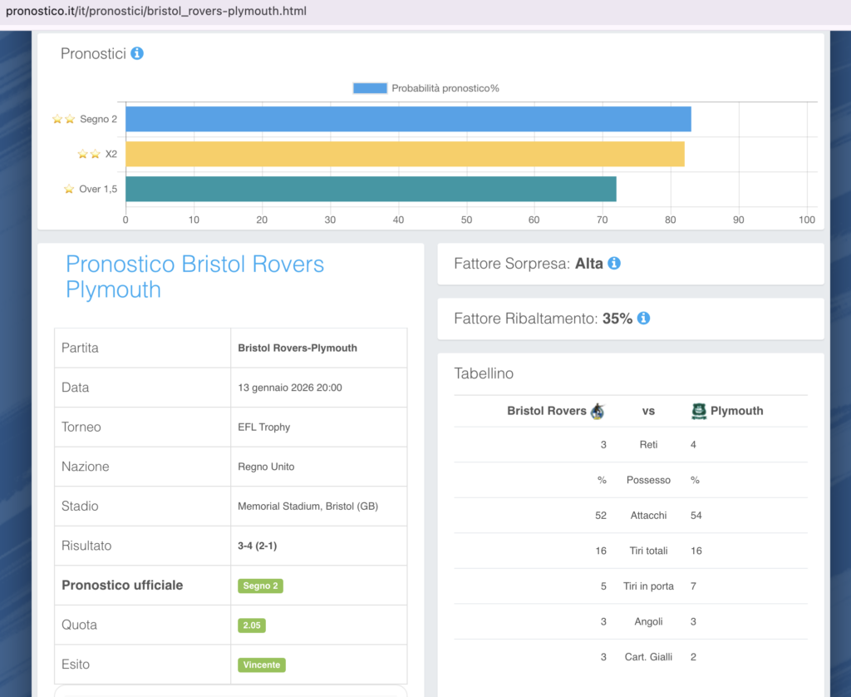The image size is (851, 697).
Task: Click the stars beside X2 label
Action: [x=88, y=154]
